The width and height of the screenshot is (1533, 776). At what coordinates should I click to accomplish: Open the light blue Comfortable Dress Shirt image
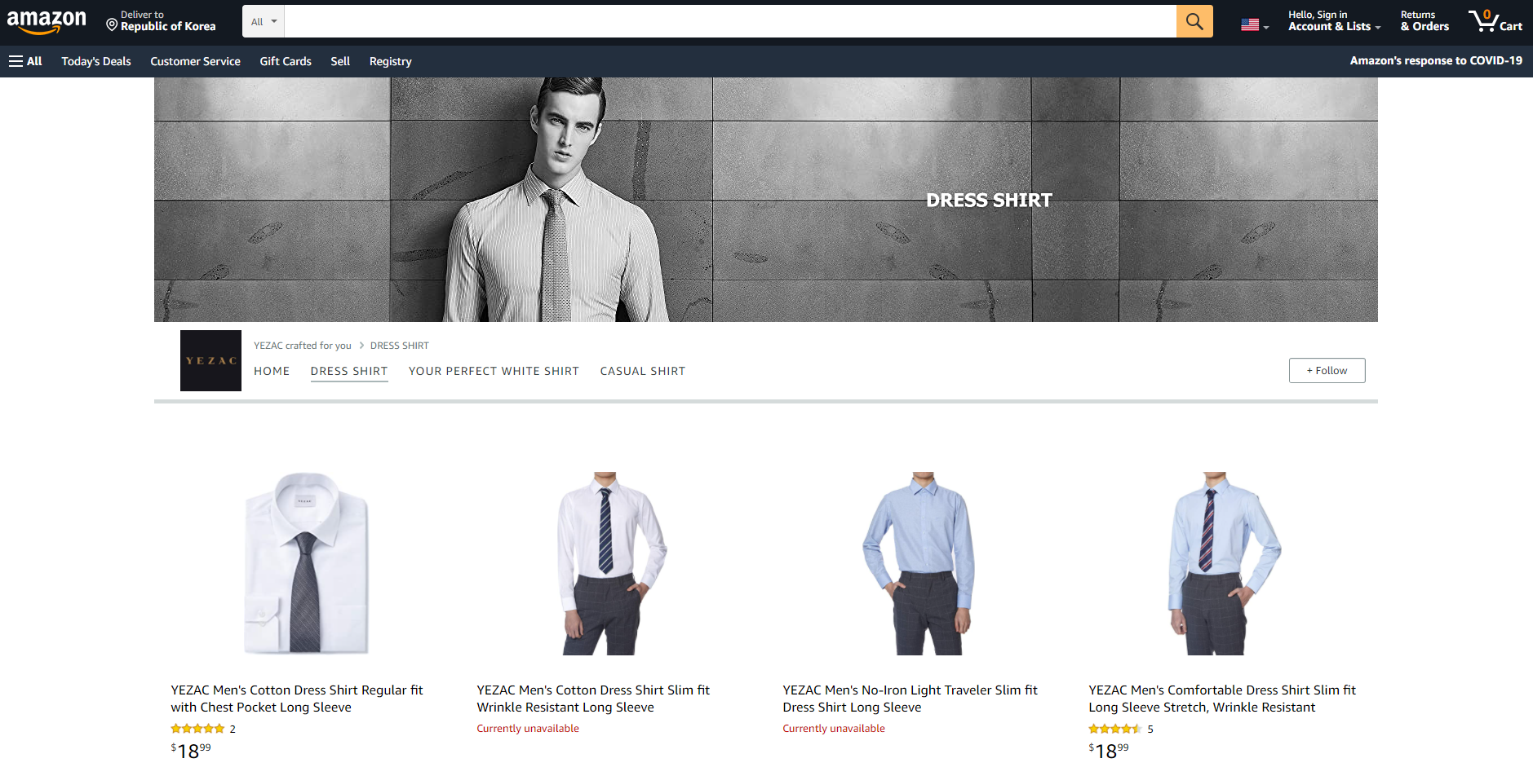point(1224,563)
